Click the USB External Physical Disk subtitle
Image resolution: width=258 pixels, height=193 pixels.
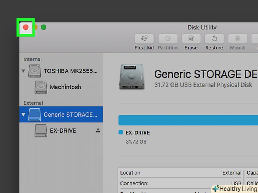(x=203, y=85)
